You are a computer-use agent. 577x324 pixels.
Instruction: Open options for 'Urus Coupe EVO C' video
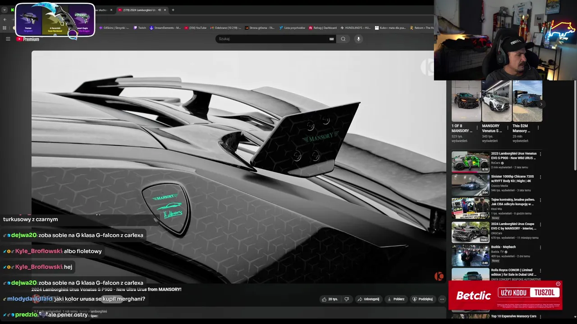click(540, 224)
